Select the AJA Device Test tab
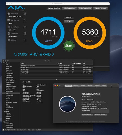Screen dimensions: 122x135 (x=70, y=8)
